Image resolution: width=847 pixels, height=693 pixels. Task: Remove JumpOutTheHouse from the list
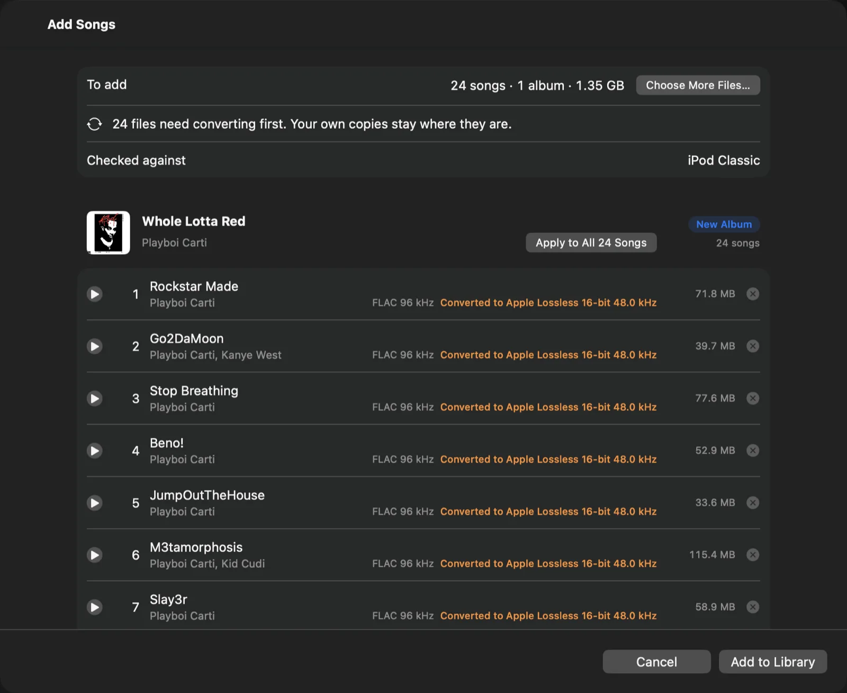[753, 502]
